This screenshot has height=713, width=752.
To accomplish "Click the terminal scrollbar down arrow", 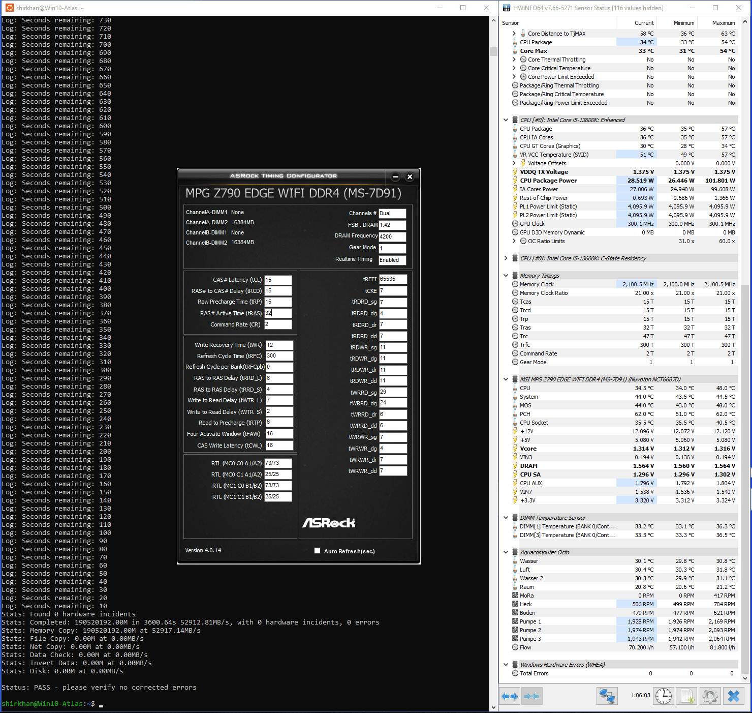I will click(493, 707).
